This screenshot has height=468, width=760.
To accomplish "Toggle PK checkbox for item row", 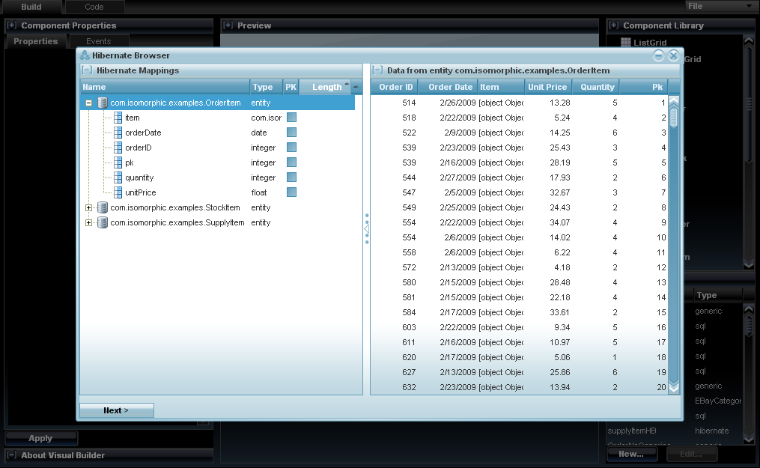I will (291, 118).
